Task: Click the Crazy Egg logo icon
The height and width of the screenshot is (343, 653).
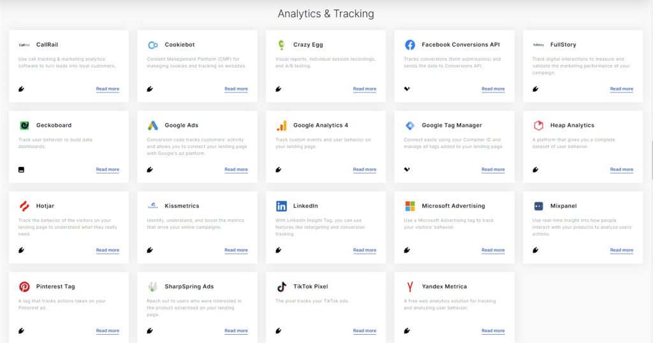Action: [281, 45]
